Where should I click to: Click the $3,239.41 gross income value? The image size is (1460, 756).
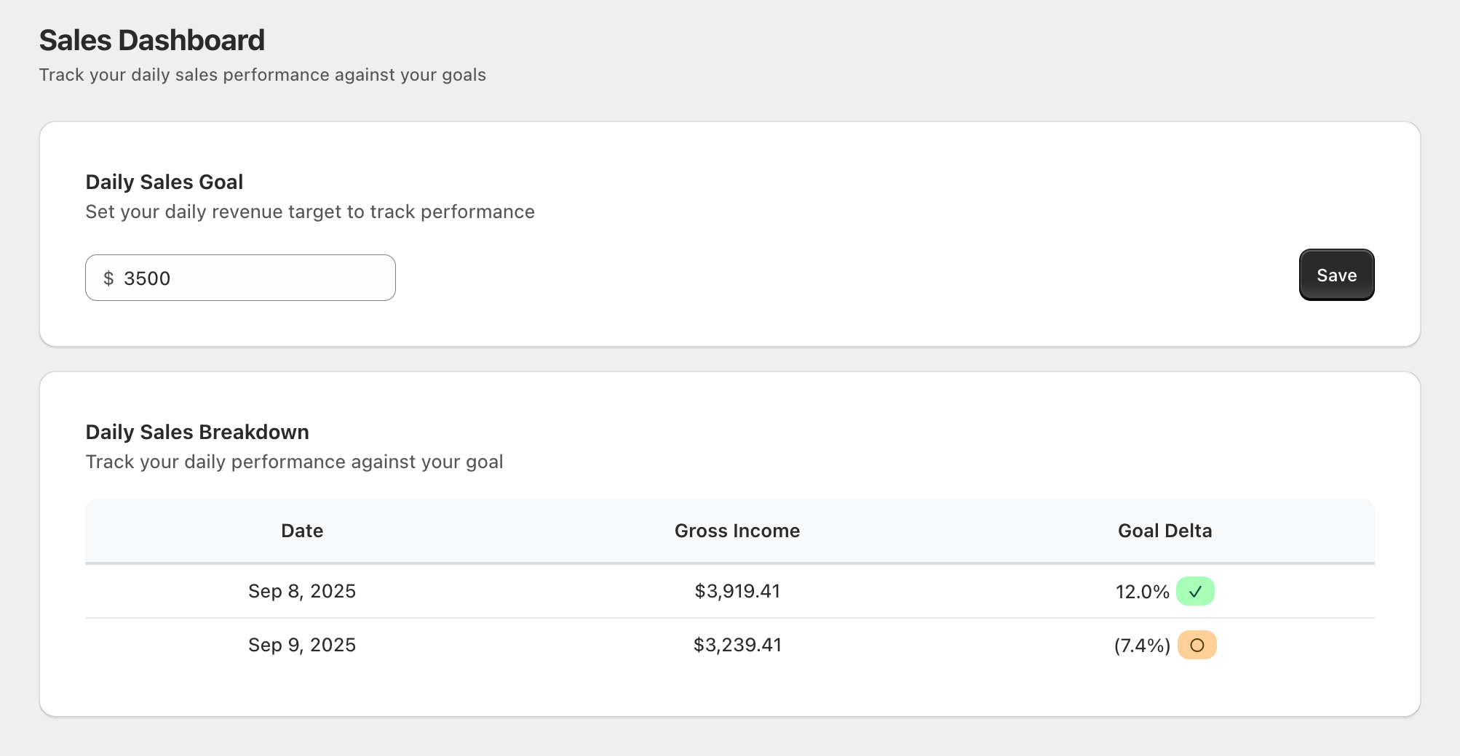737,645
